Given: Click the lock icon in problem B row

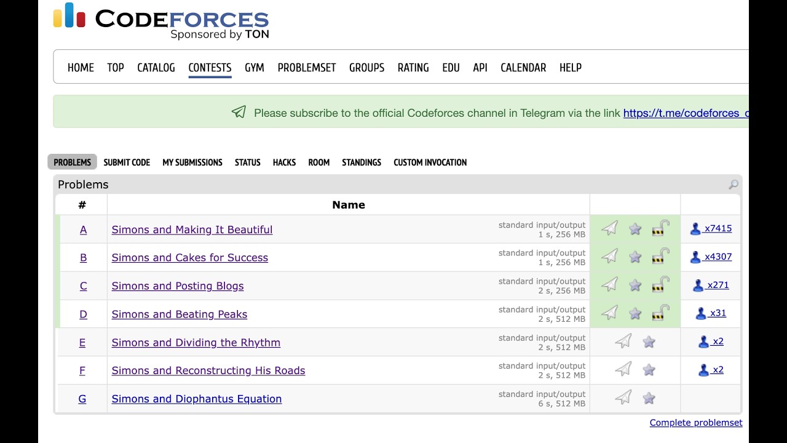Looking at the screenshot, I should (x=660, y=257).
